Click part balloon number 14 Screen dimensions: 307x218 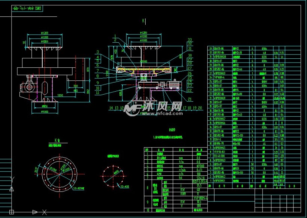tap(111, 108)
